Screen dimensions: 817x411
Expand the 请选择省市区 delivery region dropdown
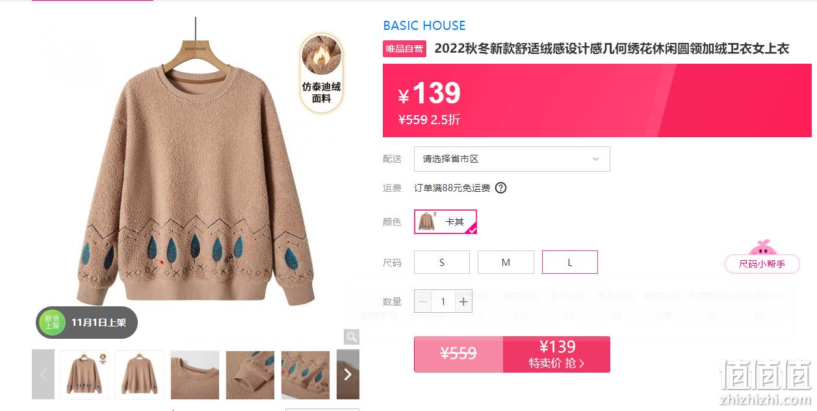click(x=512, y=159)
